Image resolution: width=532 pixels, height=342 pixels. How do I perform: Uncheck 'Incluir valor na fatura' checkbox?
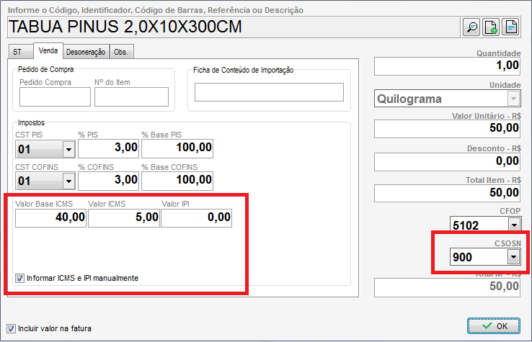click(11, 328)
